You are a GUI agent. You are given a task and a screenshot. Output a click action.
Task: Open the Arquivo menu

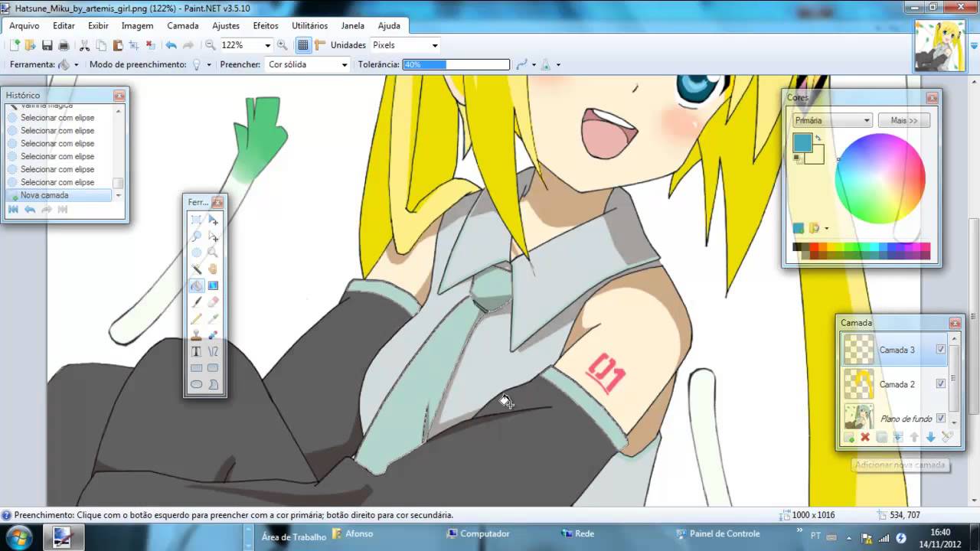click(x=24, y=25)
